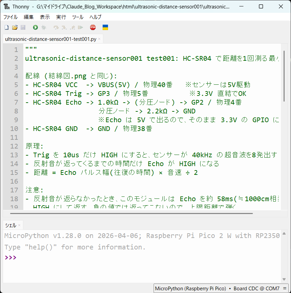Open the ツール menu
Screen dimensions: 291x293
tap(78, 17)
